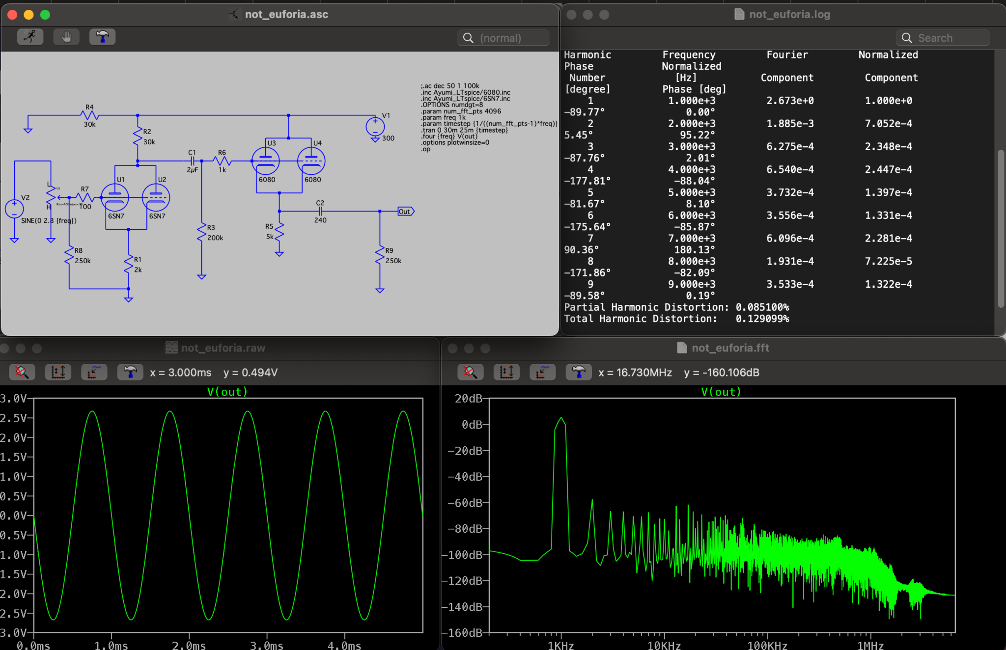Close the not_euforia.asc window with the red button
This screenshot has width=1006, height=650.
click(13, 15)
